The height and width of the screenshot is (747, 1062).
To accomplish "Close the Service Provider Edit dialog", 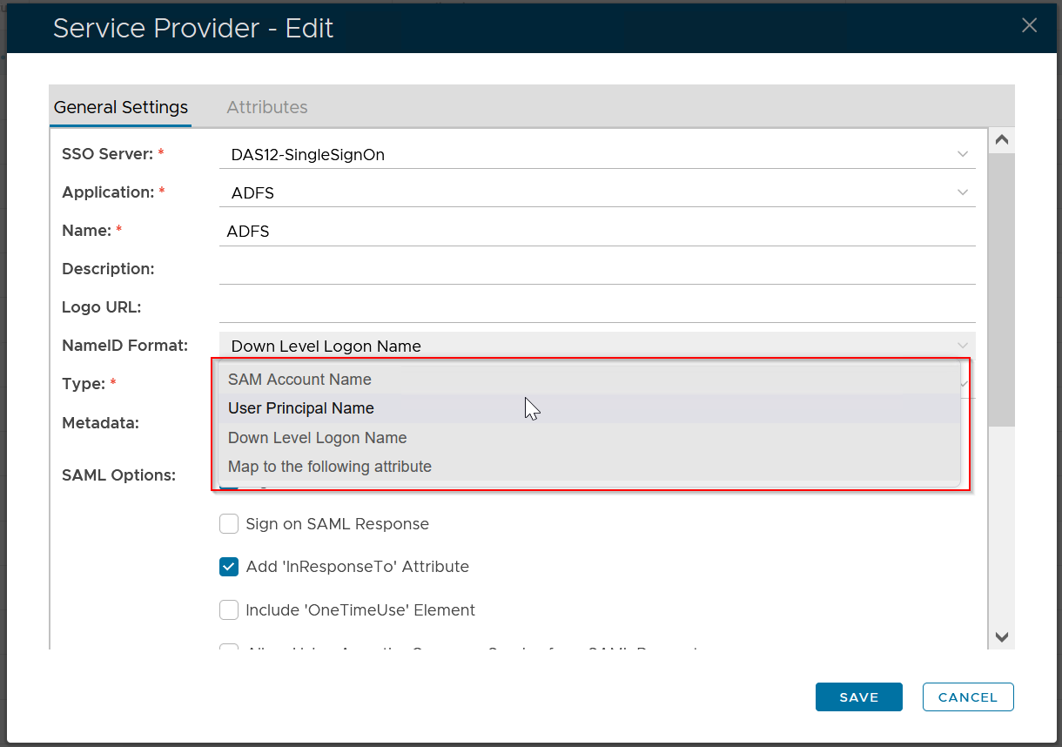I will pyautogui.click(x=1029, y=26).
